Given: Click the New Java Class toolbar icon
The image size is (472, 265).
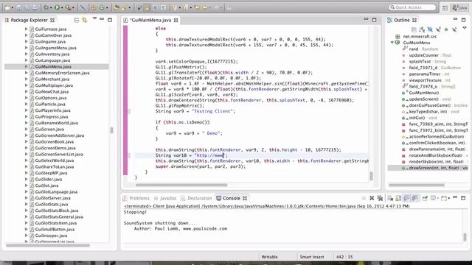Looking at the screenshot, I should tap(102, 8).
